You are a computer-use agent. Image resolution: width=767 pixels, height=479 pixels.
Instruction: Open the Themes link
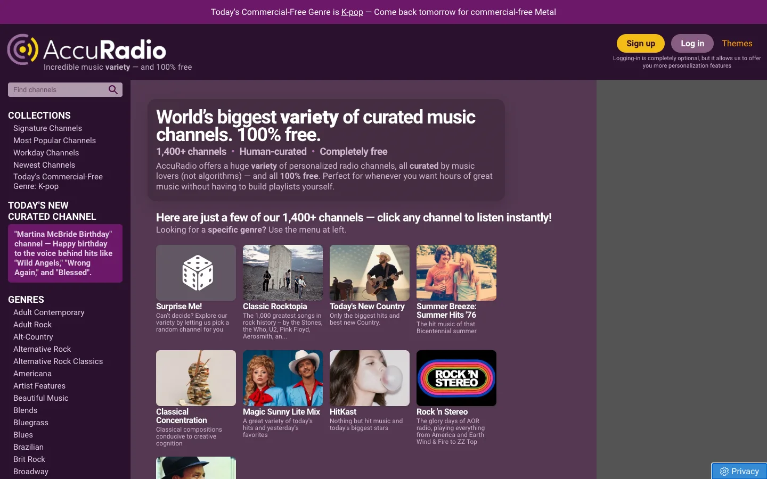pos(737,44)
